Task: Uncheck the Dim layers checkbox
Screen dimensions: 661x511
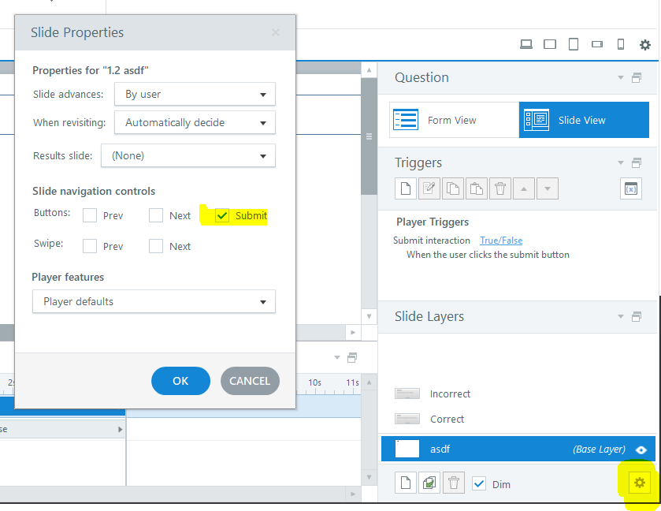Action: 479,483
